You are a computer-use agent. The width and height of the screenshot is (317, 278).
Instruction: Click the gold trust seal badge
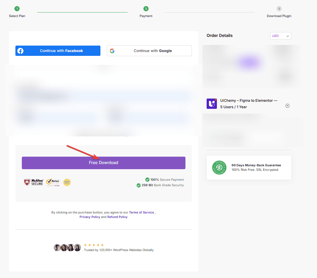click(x=67, y=182)
